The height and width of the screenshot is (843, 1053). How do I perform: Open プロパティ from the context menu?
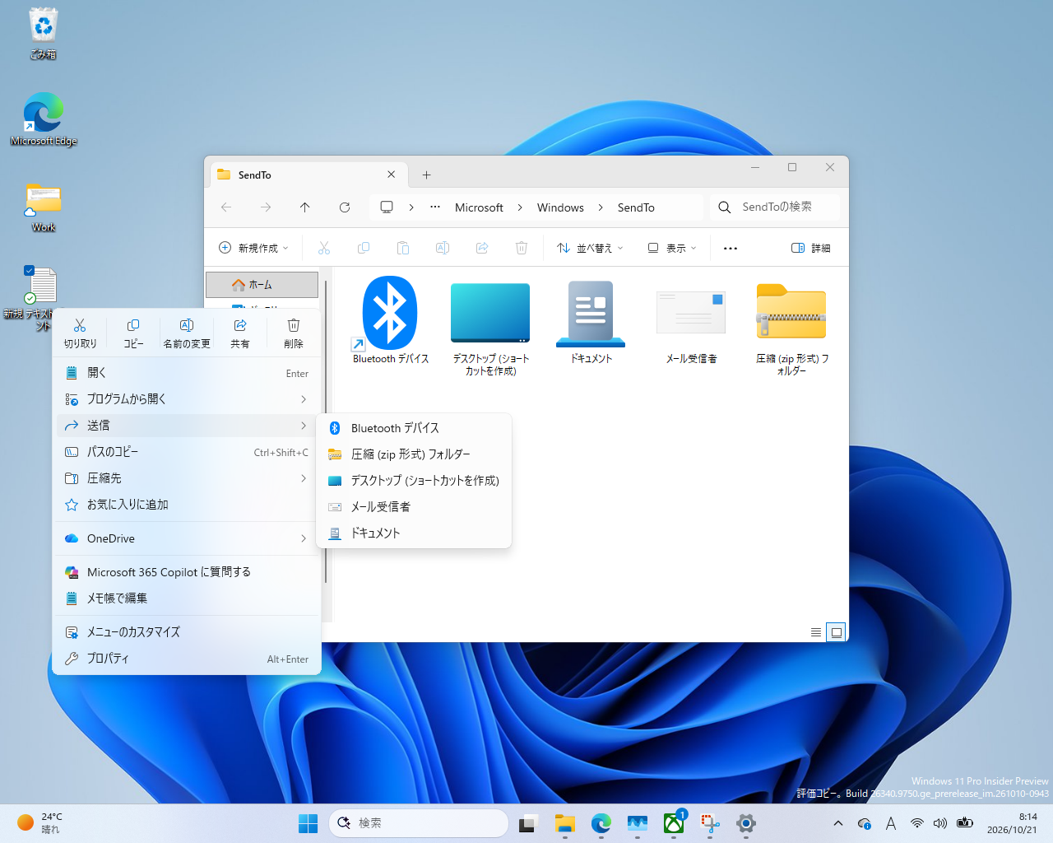[187, 659]
